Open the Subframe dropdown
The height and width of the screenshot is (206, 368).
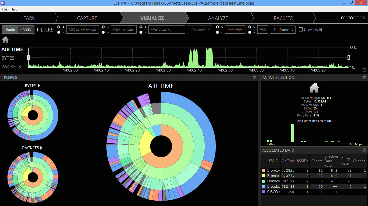pos(283,30)
